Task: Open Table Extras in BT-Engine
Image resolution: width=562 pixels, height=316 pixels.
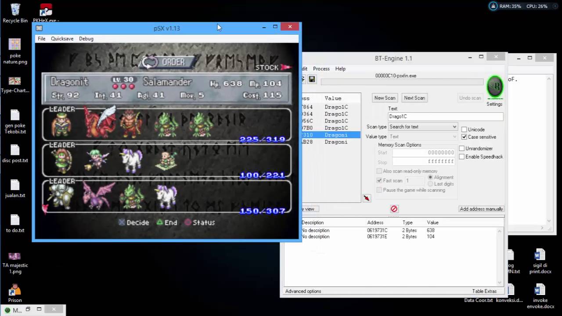Action: click(484, 291)
